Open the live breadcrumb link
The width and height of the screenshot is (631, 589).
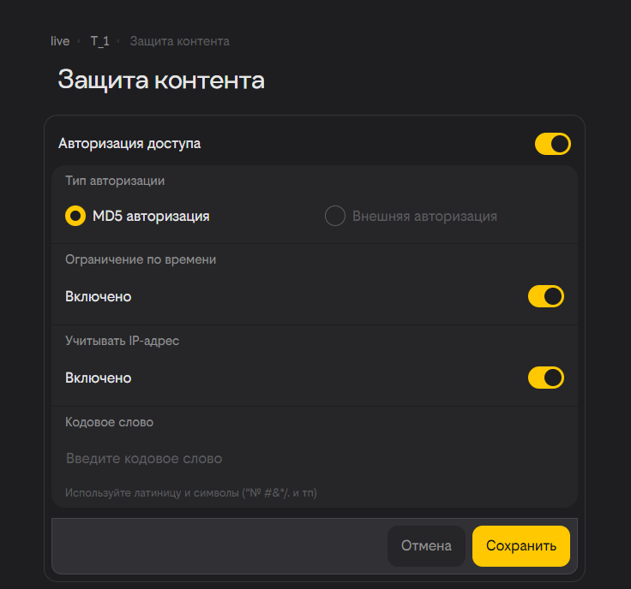tap(60, 41)
